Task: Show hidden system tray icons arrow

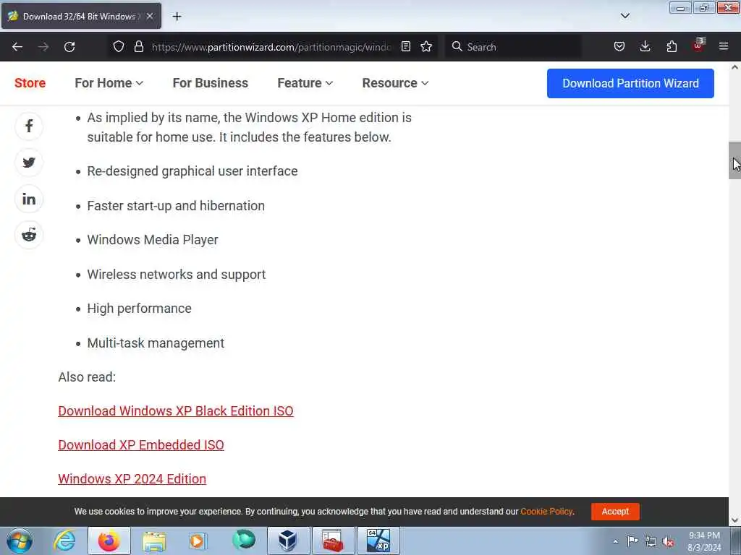Action: (615, 541)
